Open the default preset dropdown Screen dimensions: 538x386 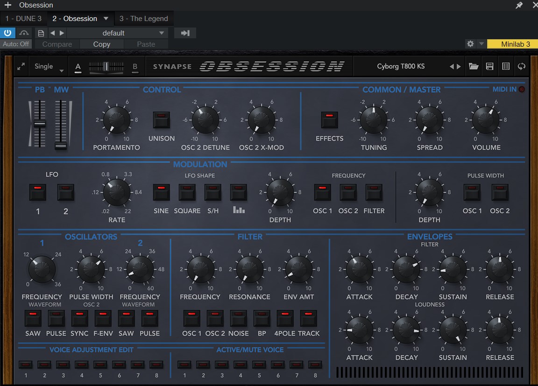coord(116,33)
